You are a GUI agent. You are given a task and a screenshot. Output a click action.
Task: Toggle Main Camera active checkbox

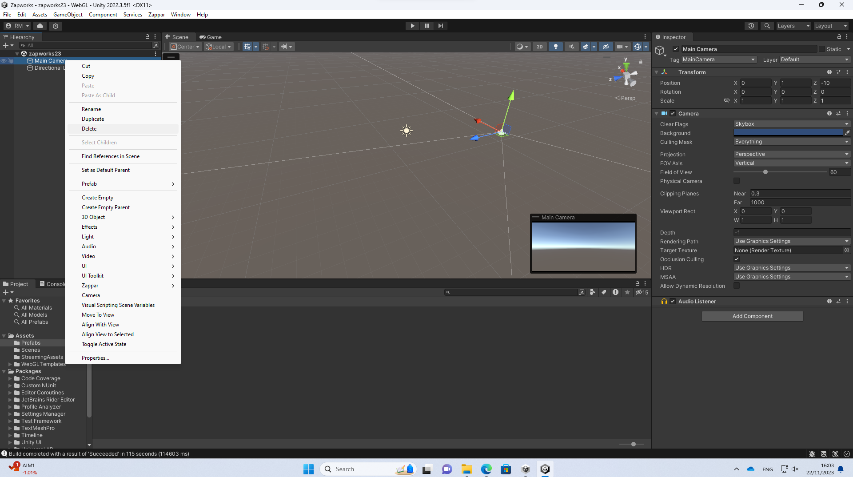[675, 49]
